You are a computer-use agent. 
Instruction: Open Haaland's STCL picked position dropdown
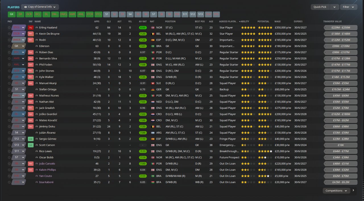pos(19,28)
